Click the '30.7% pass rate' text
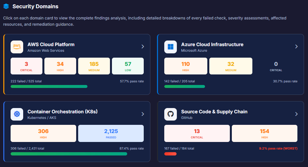Screen dimensions: 308x167 (285, 81)
